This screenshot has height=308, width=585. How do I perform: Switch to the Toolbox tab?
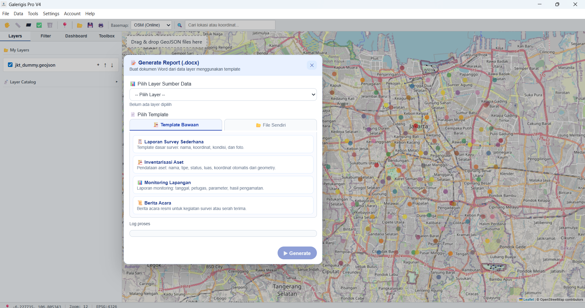tap(107, 36)
